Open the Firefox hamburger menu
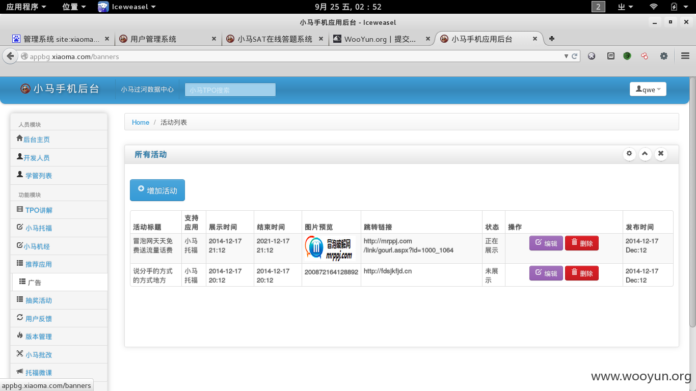This screenshot has width=696, height=391. pyautogui.click(x=685, y=56)
